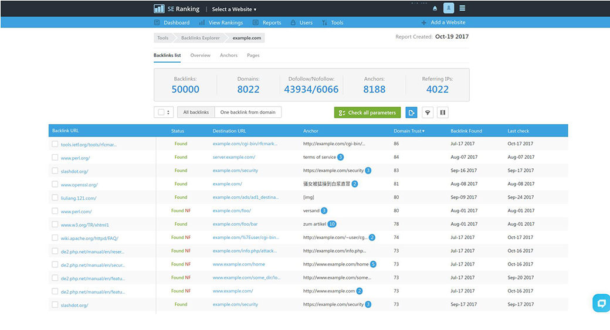
Task: Expand the Select a Website dropdown
Action: (x=234, y=9)
